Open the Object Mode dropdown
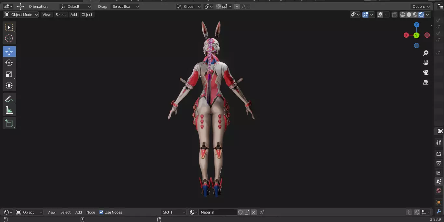This screenshot has height=222, width=444. click(x=21, y=15)
